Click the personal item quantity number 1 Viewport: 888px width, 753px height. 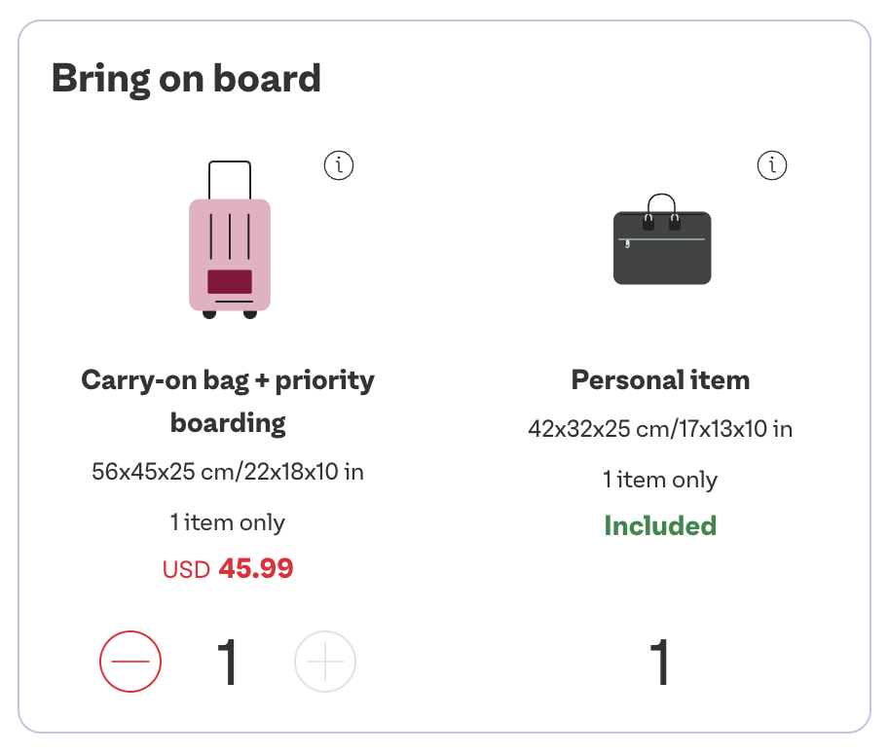660,662
